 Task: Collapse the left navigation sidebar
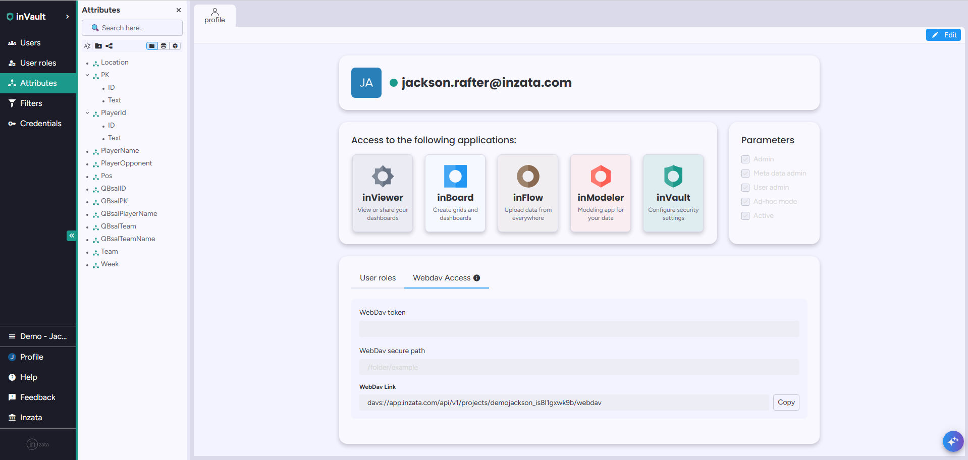click(x=71, y=236)
